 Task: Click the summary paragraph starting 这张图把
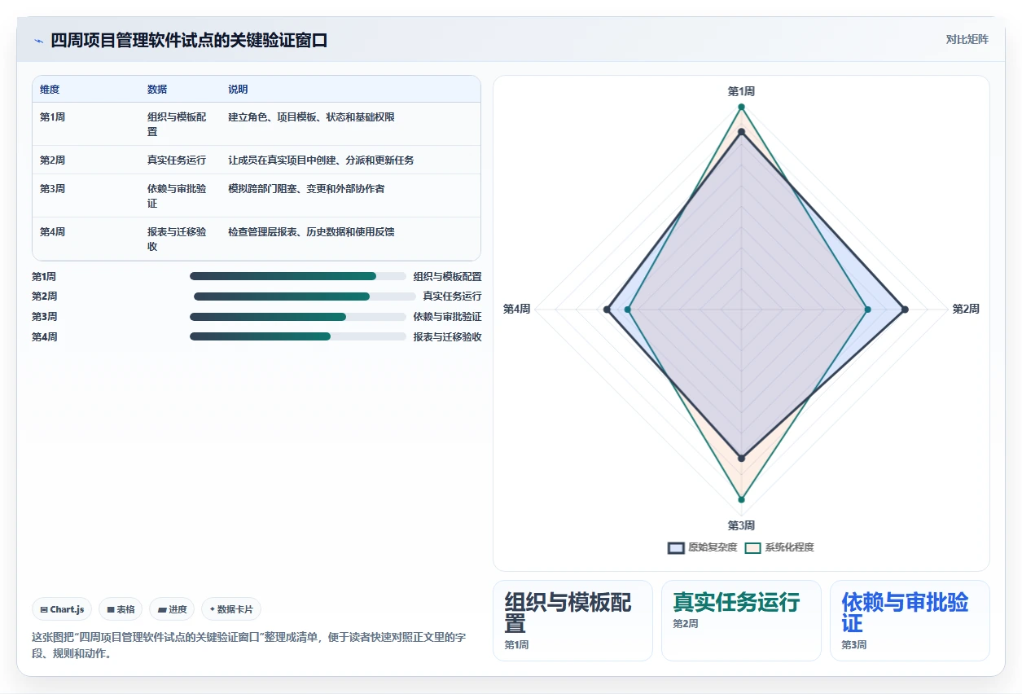[x=248, y=645]
